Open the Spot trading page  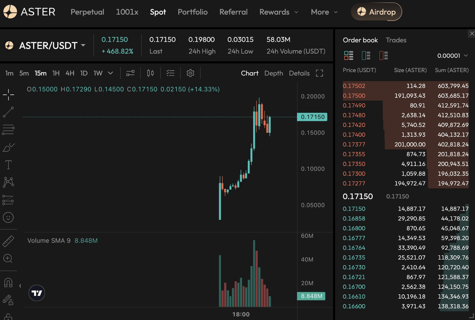[158, 12]
